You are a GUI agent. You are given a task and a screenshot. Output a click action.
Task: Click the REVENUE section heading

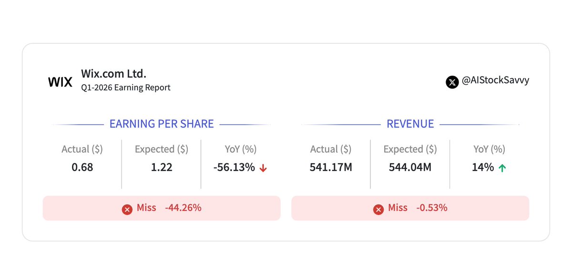pos(410,124)
